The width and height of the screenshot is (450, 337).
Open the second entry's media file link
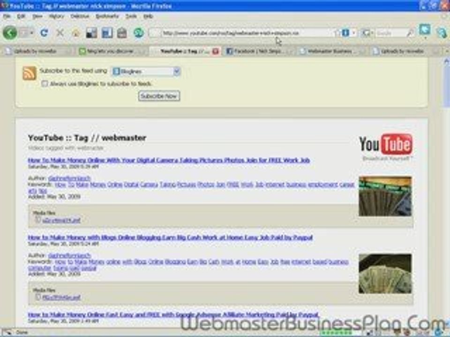[x=61, y=298]
